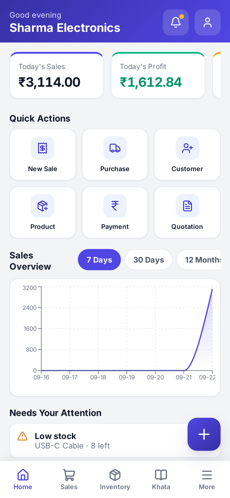230x498 pixels.
Task: Open the Today's Sales card
Action: tap(57, 75)
